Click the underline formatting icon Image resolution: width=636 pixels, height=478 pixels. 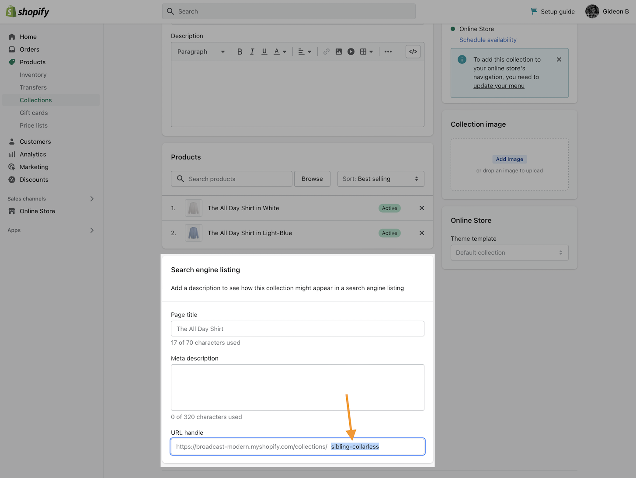(264, 52)
